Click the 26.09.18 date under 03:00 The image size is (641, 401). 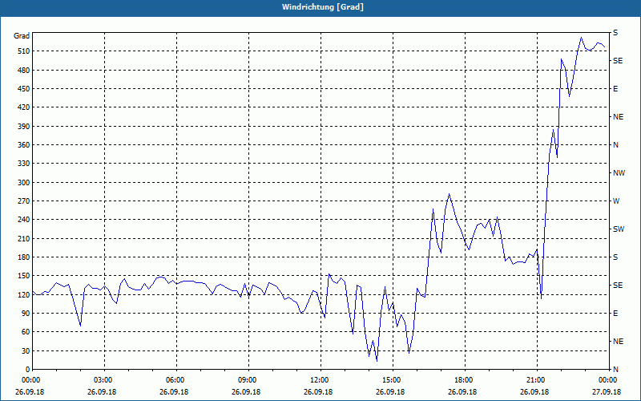coord(102,392)
